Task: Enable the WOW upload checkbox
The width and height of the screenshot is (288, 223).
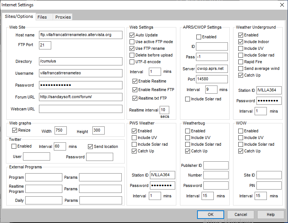Action: pos(241,131)
